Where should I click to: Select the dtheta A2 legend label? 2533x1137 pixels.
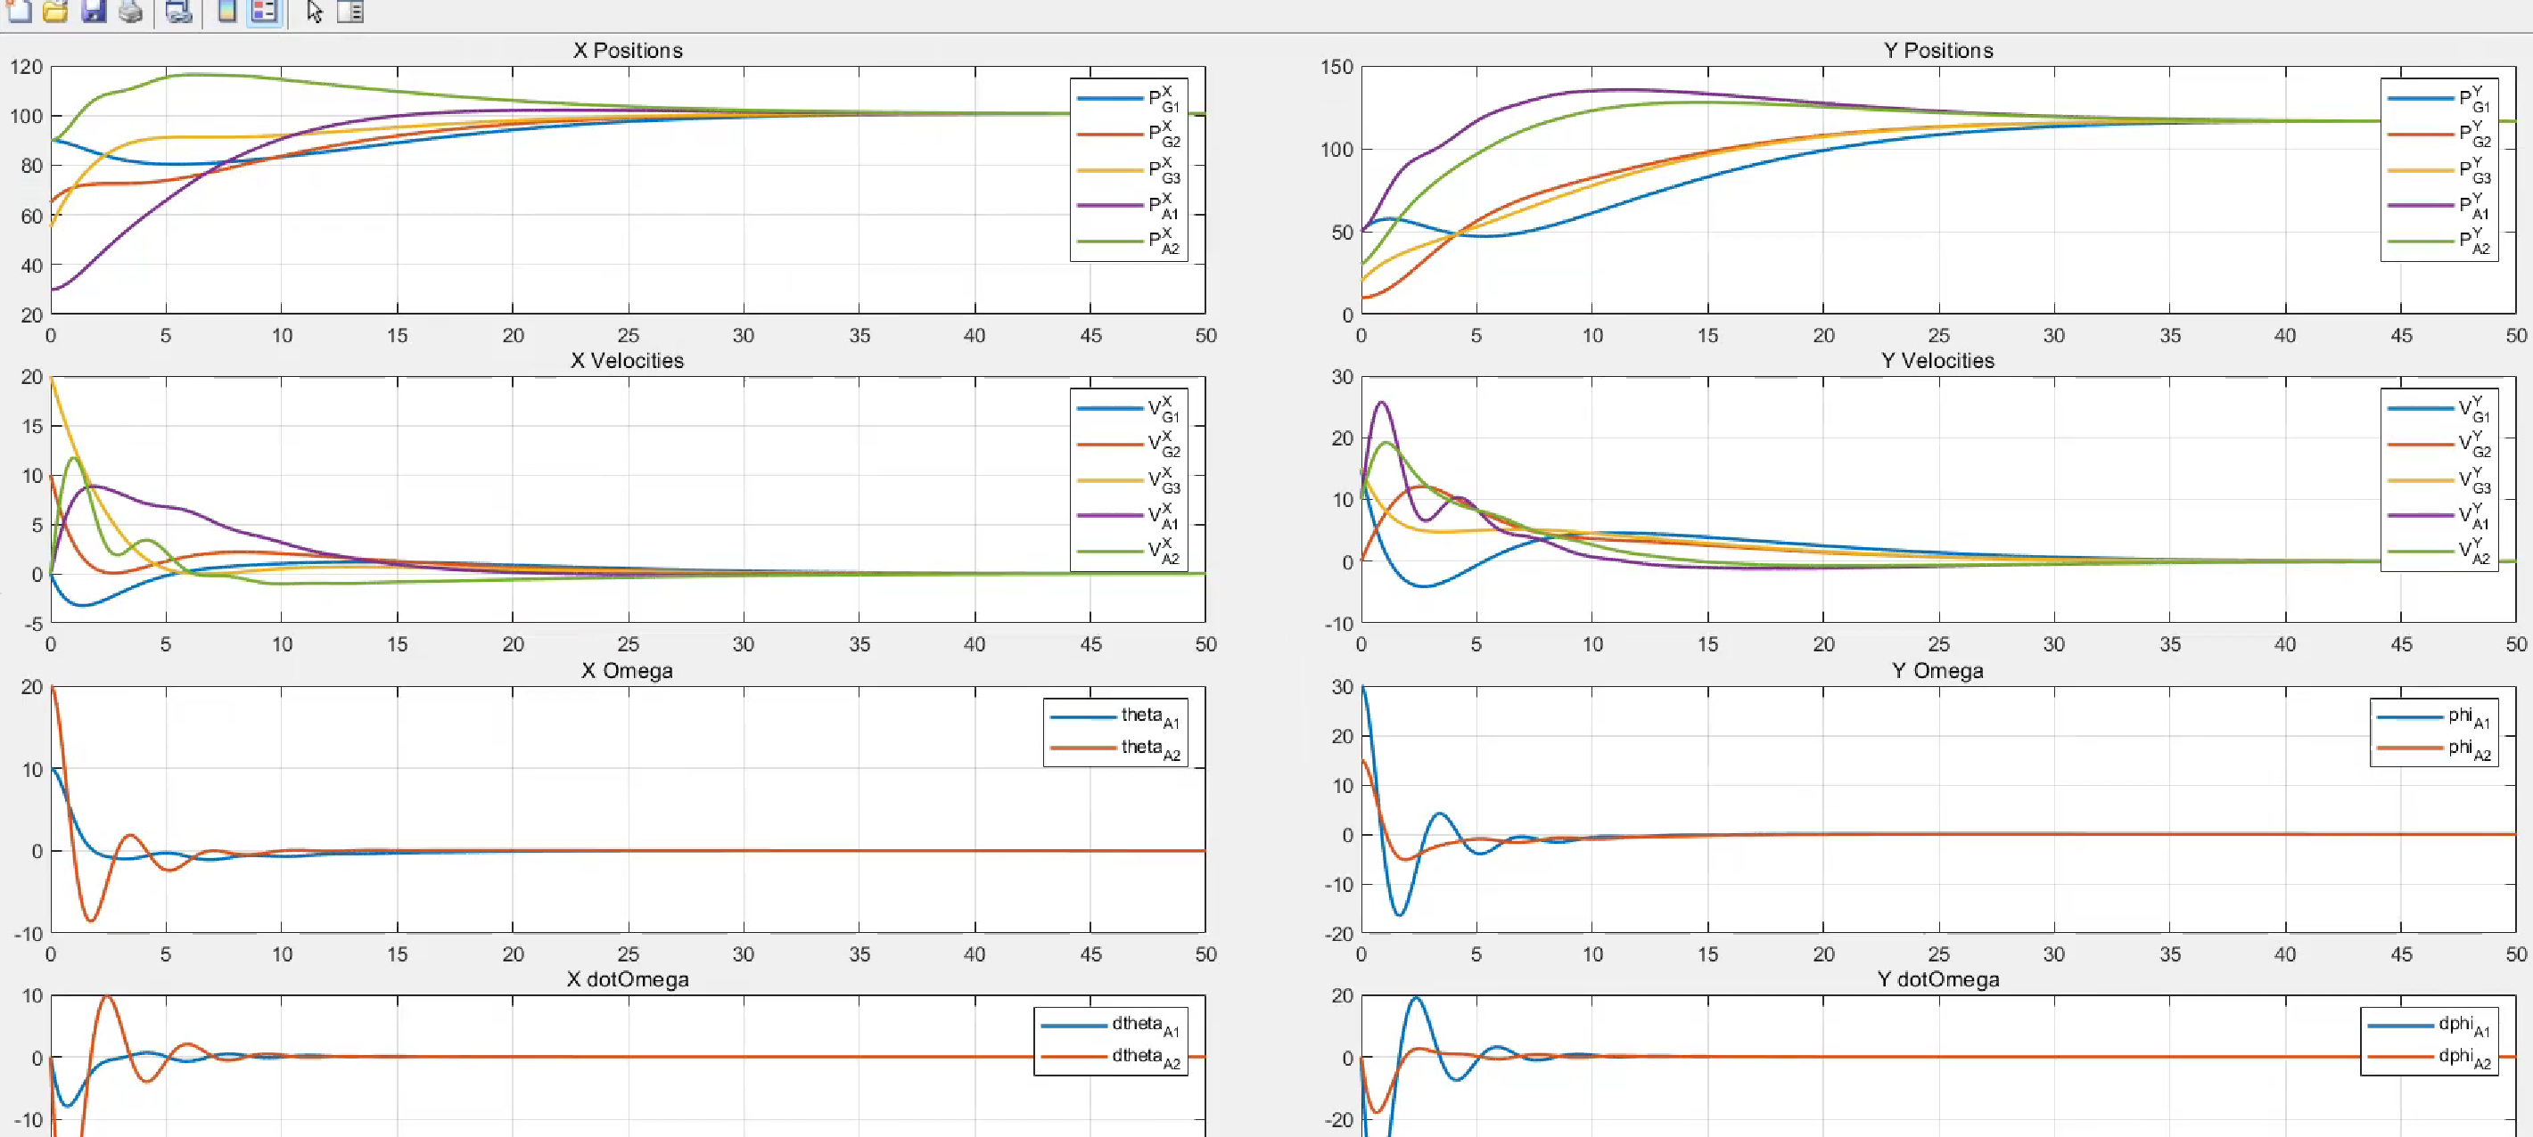click(x=1145, y=1057)
